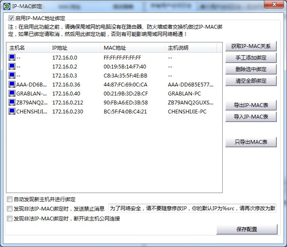Viewport: 287px width, 247px height.
Task: Click the ZB79ANQ2 host computer icon
Action: click(x=12, y=102)
